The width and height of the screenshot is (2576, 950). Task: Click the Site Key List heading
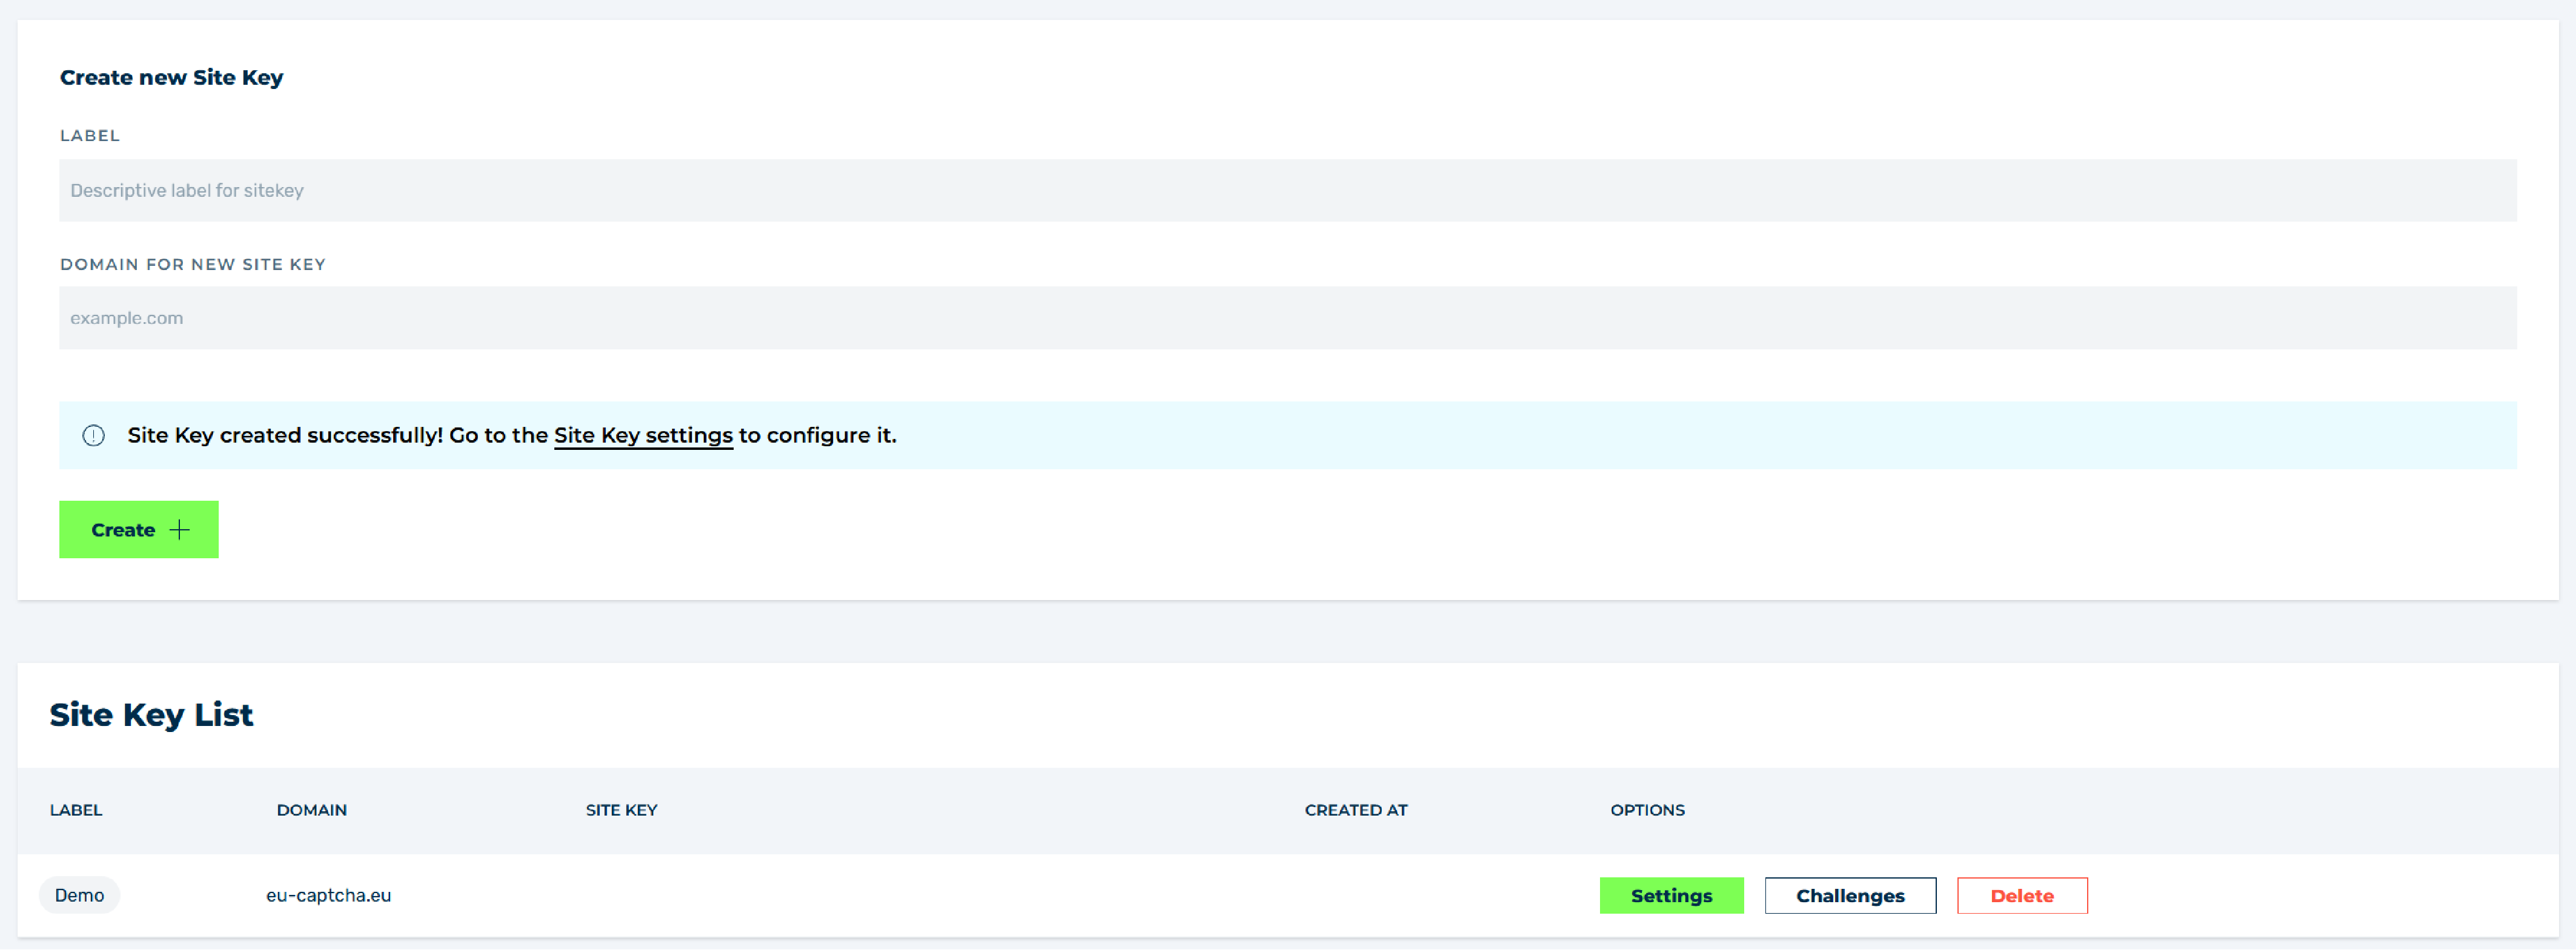pyautogui.click(x=151, y=715)
